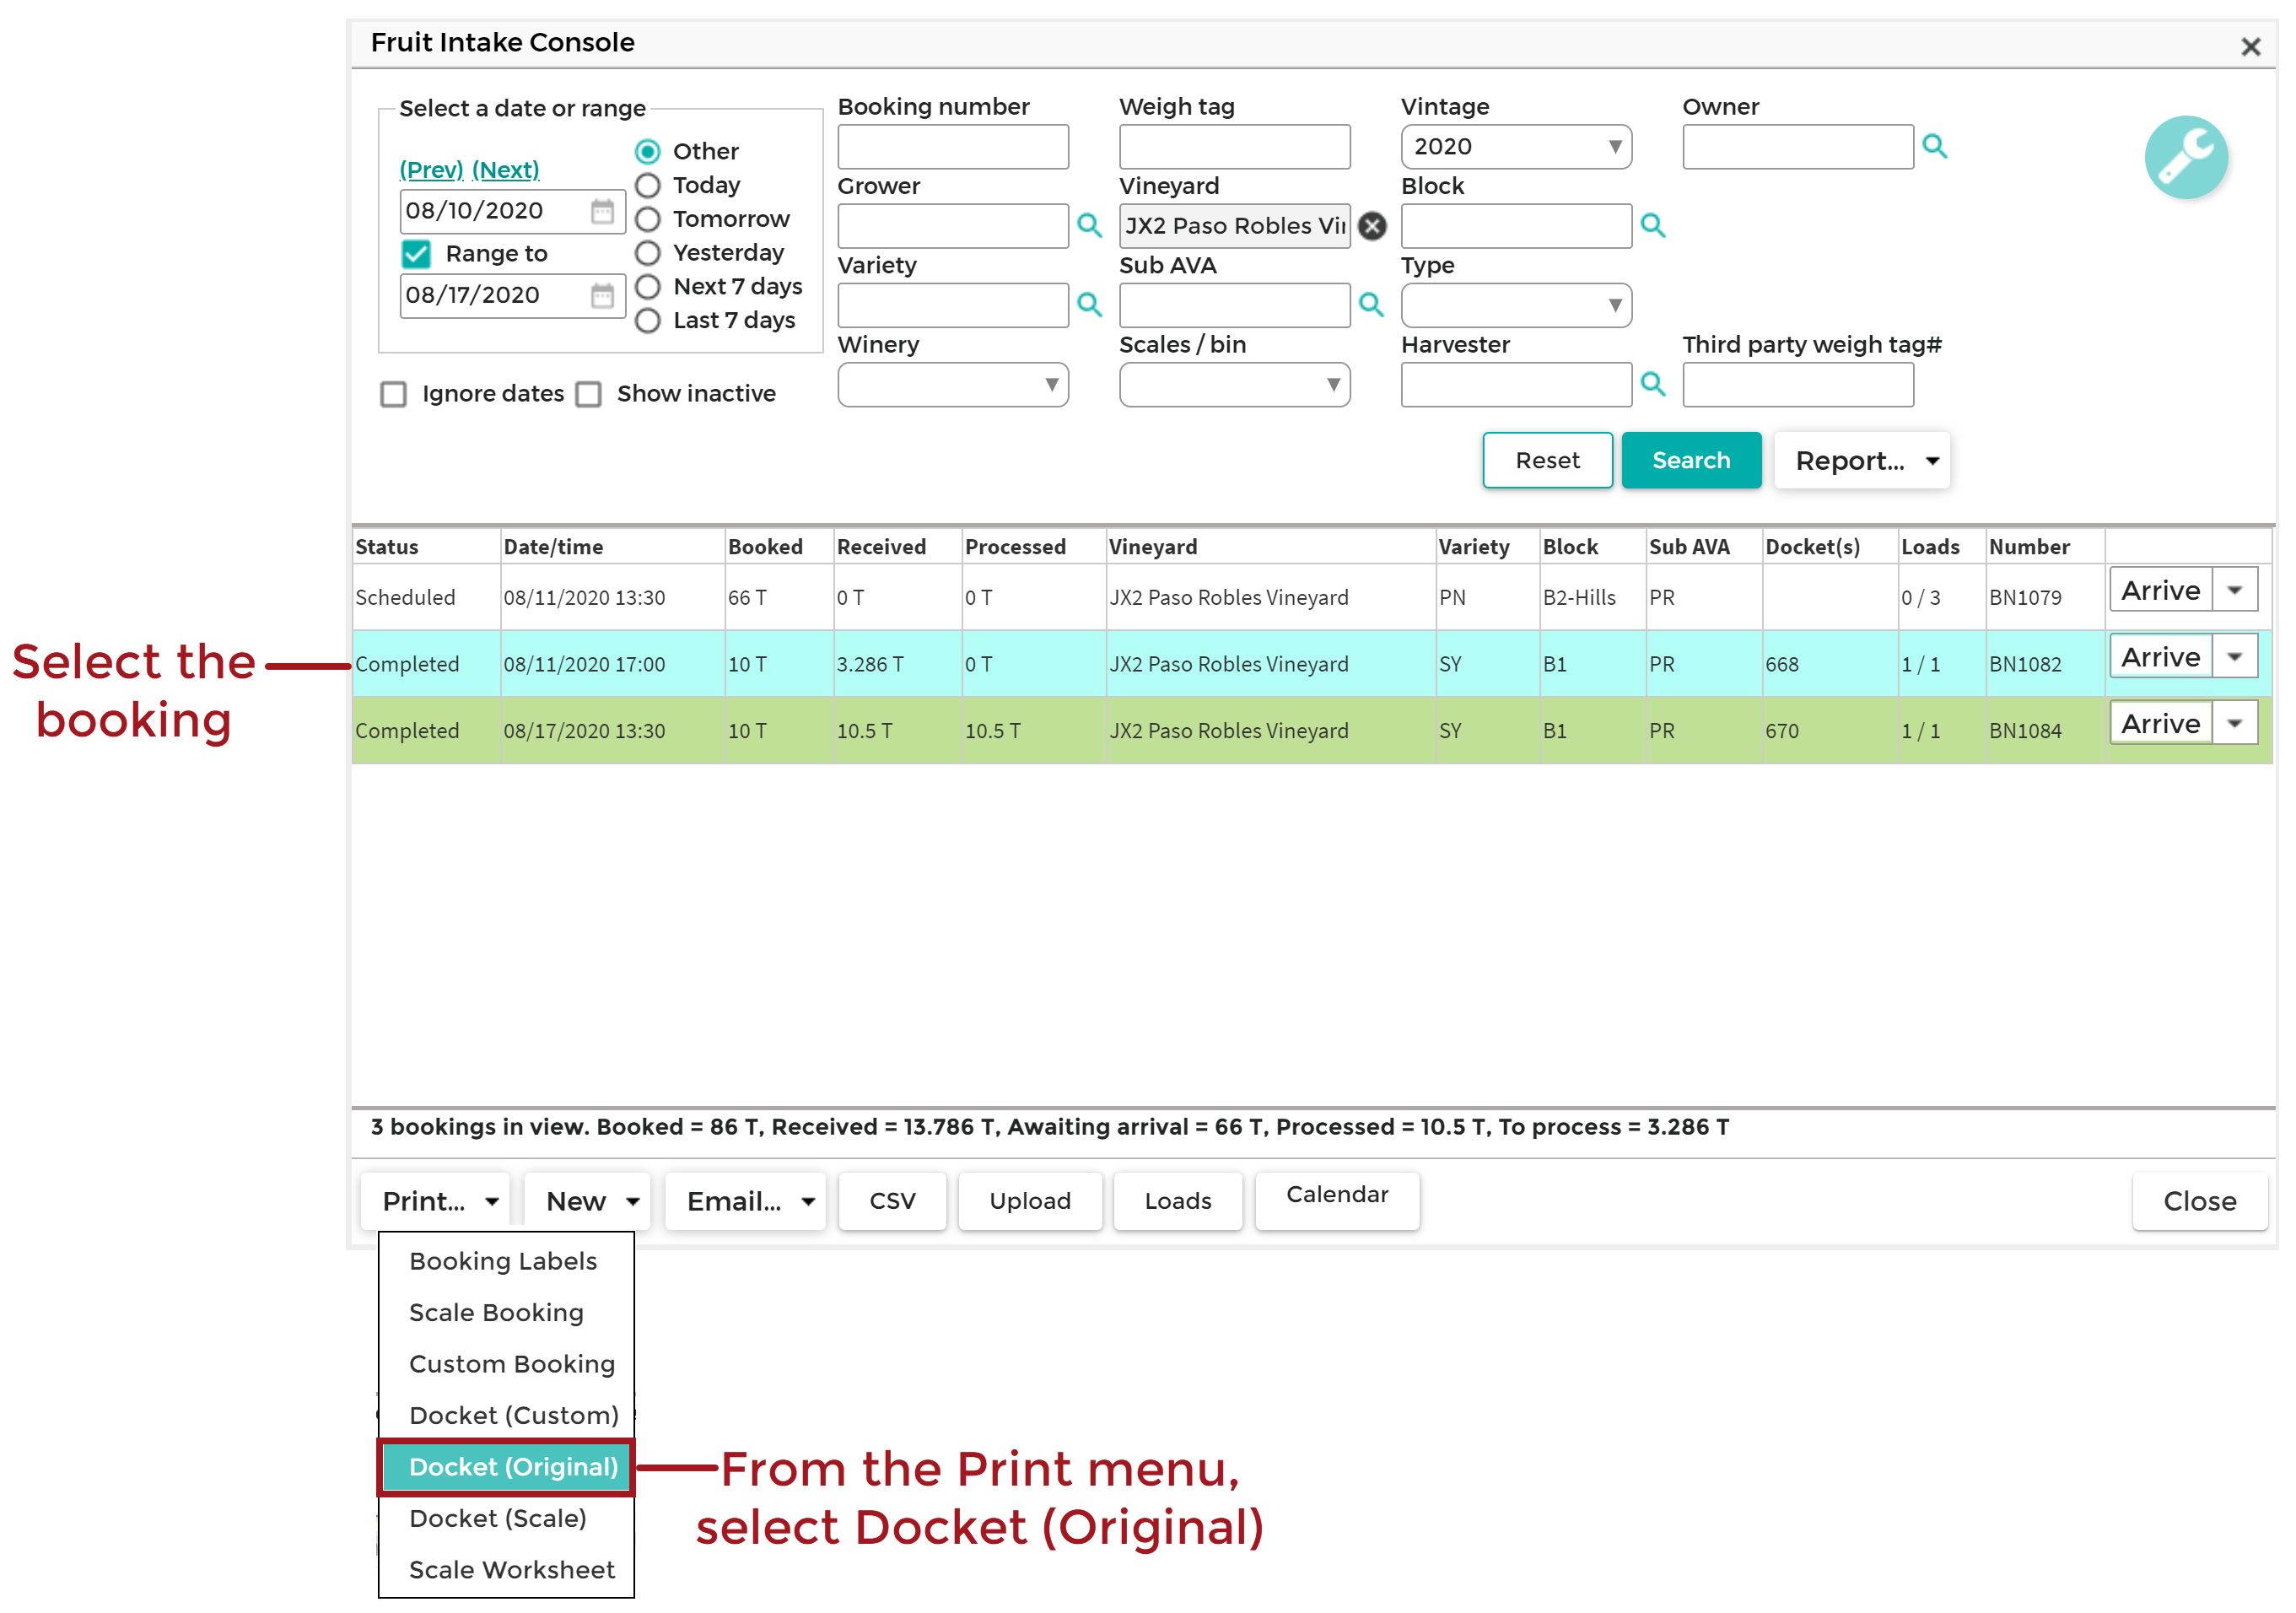Expand Arrive dropdown arrow for BN1082
Viewport: 2296px width, 1613px height.
(2234, 657)
